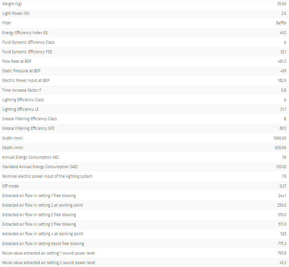Select the Off mode row label
The width and height of the screenshot is (289, 267).
(10, 186)
